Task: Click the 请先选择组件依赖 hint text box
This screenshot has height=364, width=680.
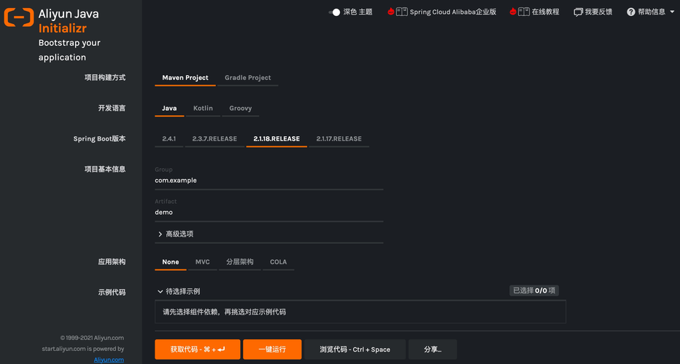Action: tap(360, 312)
